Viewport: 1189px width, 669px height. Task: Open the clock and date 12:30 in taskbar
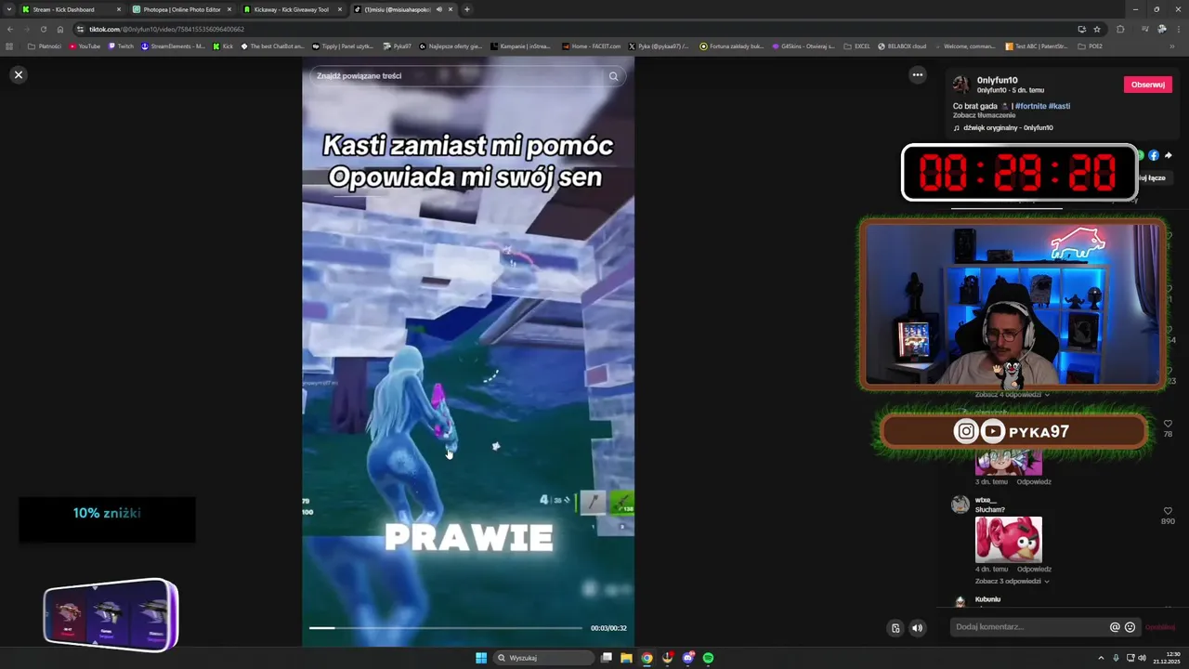tap(1168, 658)
